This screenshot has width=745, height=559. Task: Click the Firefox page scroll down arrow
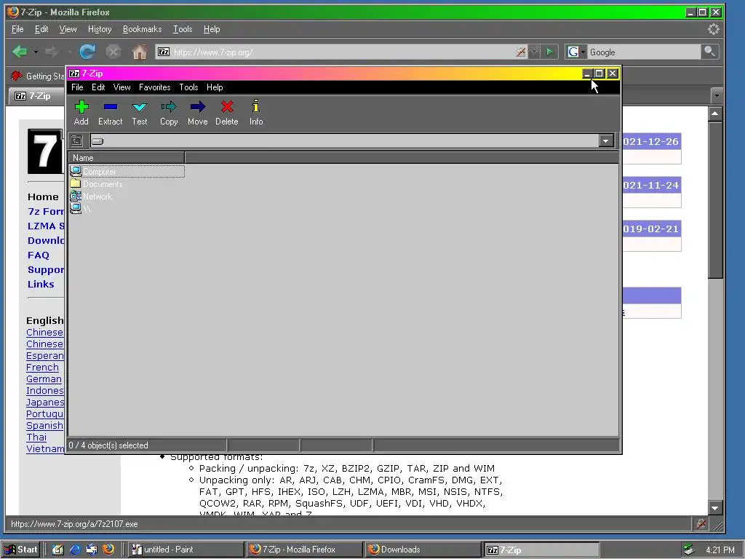(715, 507)
